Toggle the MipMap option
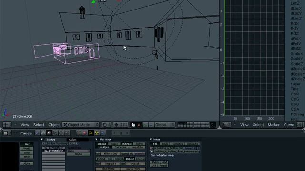 [102, 144]
